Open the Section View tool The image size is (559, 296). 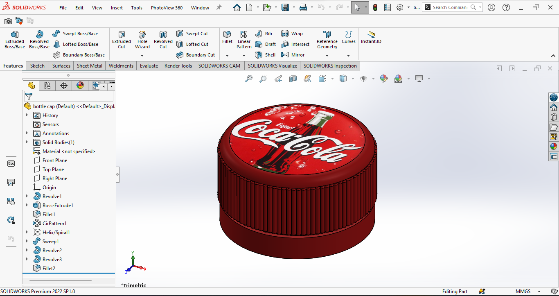(293, 79)
